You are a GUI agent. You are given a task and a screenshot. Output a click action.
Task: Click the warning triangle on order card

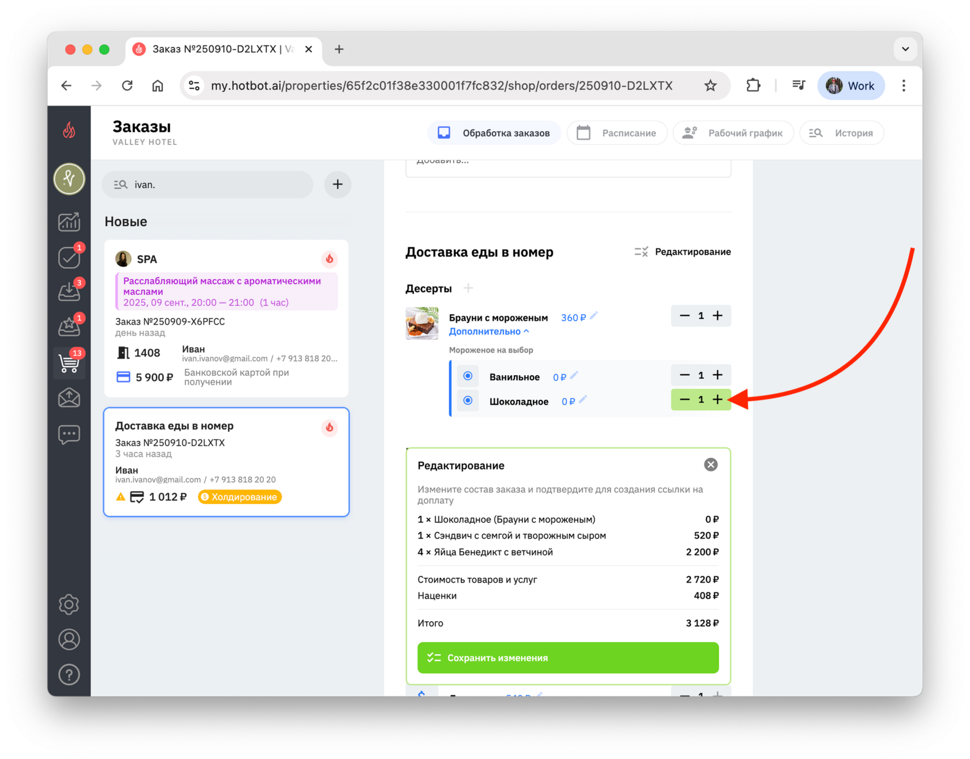pyautogui.click(x=121, y=496)
